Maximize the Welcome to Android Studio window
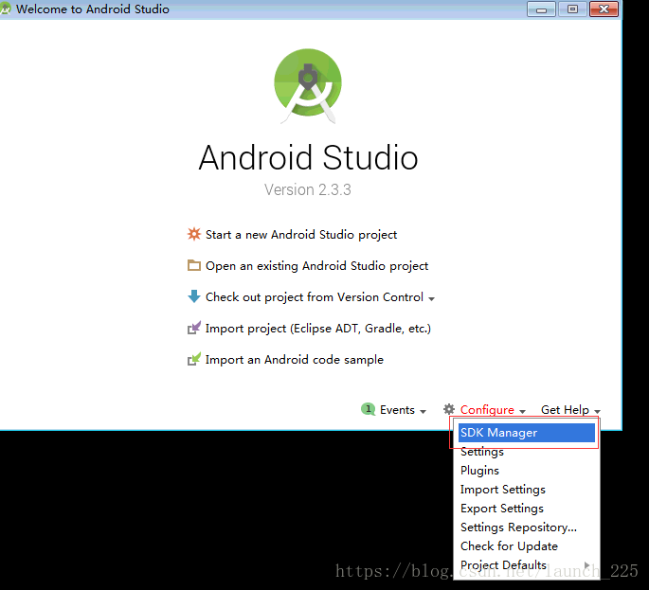 coord(572,9)
